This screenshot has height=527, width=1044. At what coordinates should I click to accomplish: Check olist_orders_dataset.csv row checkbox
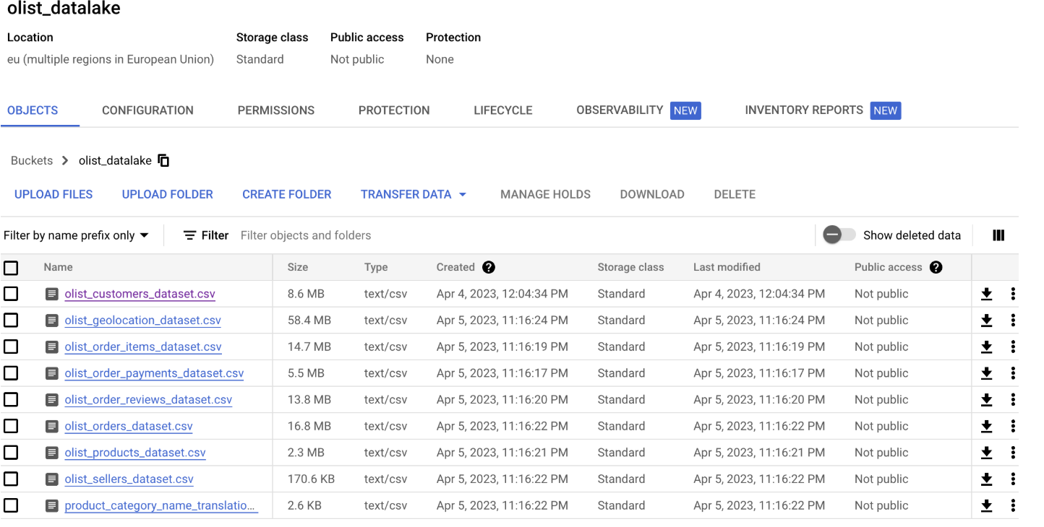[11, 426]
